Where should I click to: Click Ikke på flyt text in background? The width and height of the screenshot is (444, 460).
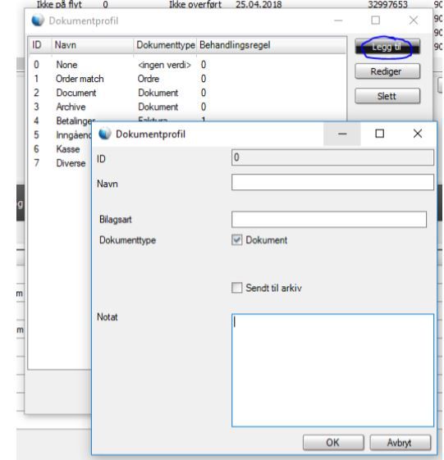[x=59, y=4]
